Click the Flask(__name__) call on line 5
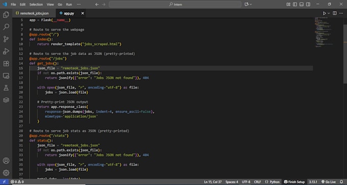This screenshot has height=185, width=347. 56,20
